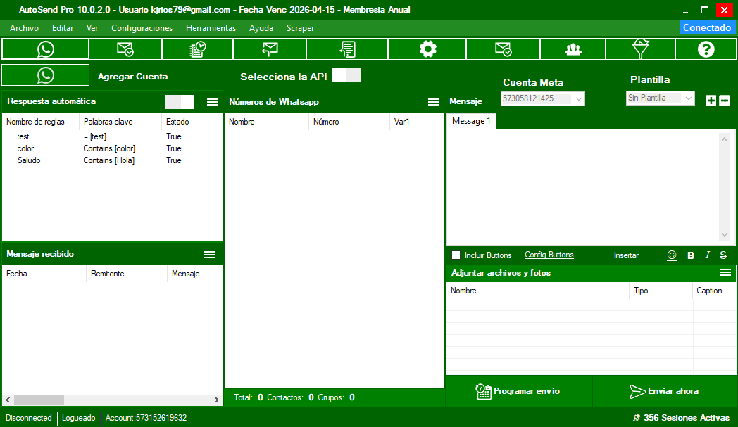This screenshot has height=427, width=738.
Task: Click the horizontal scrollbar in Mensaje recibido
Action: tap(111, 400)
